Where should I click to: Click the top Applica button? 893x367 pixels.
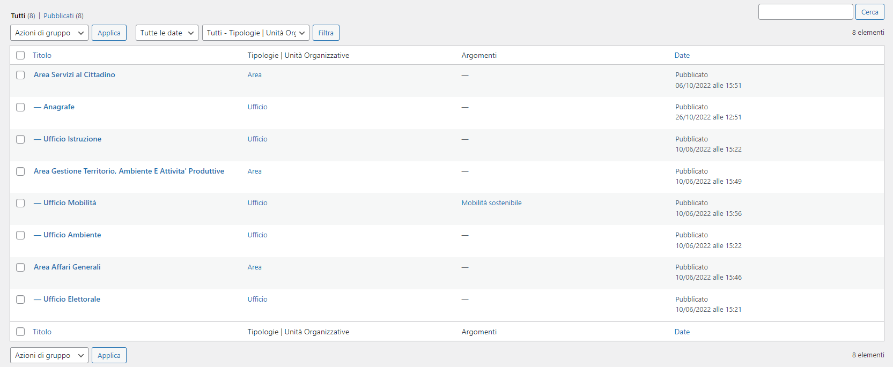click(x=109, y=33)
